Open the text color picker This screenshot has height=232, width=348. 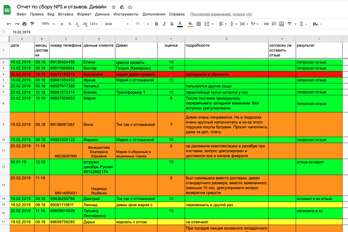point(180,24)
